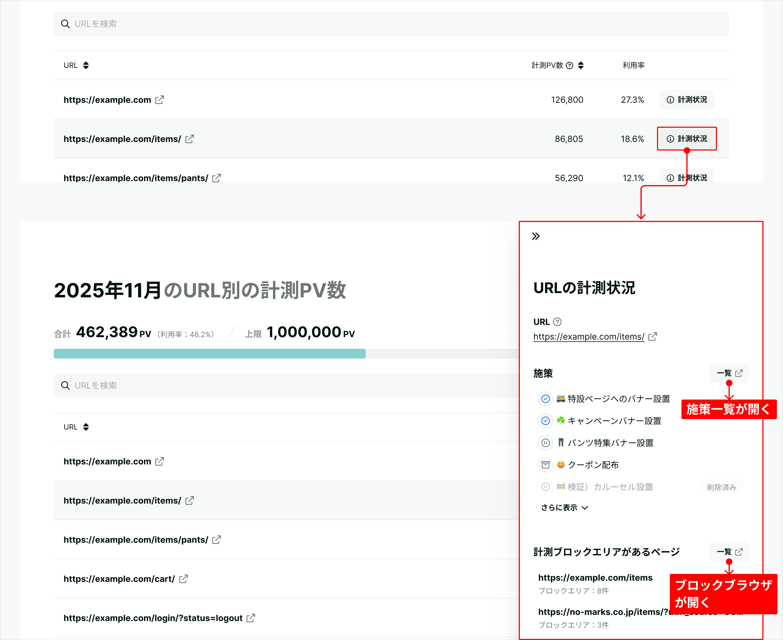Viewport: 783px width, 640px height.
Task: Click help icon next to URL label in panel
Action: pos(557,322)
